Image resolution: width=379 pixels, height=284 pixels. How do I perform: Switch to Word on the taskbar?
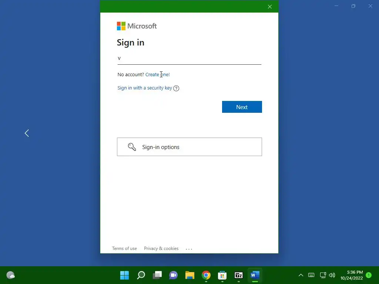point(255,275)
